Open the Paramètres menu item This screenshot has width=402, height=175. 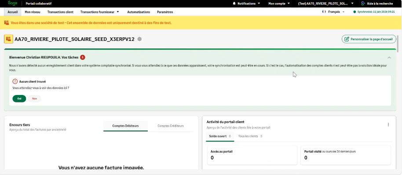coord(165,12)
